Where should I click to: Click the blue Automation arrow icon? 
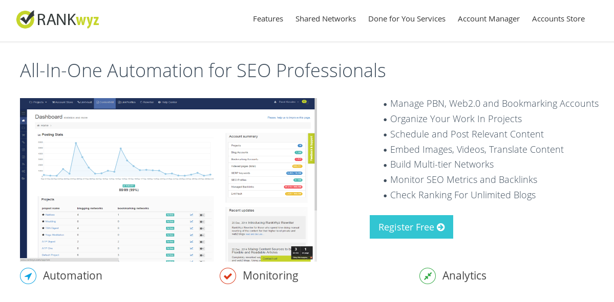[x=28, y=276]
